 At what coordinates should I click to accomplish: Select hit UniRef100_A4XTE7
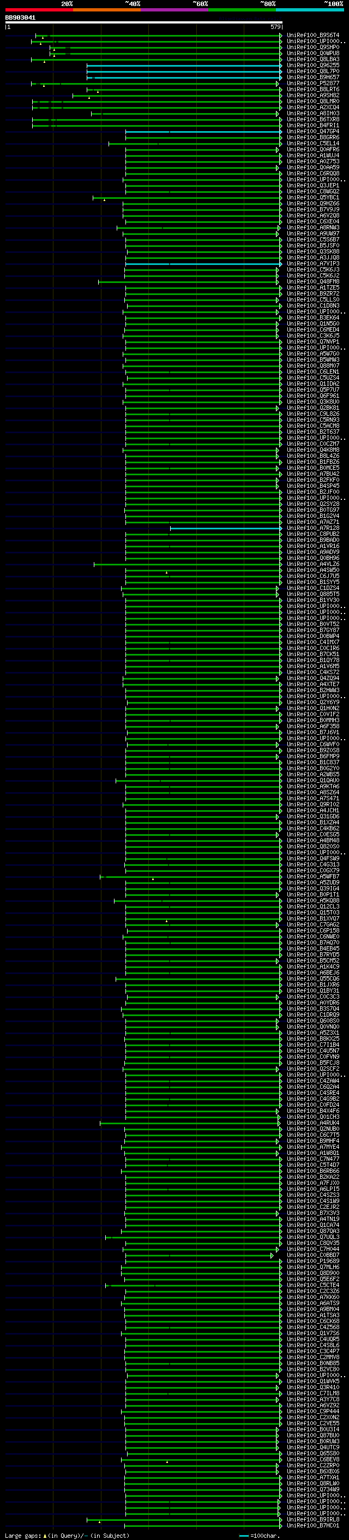(312, 684)
